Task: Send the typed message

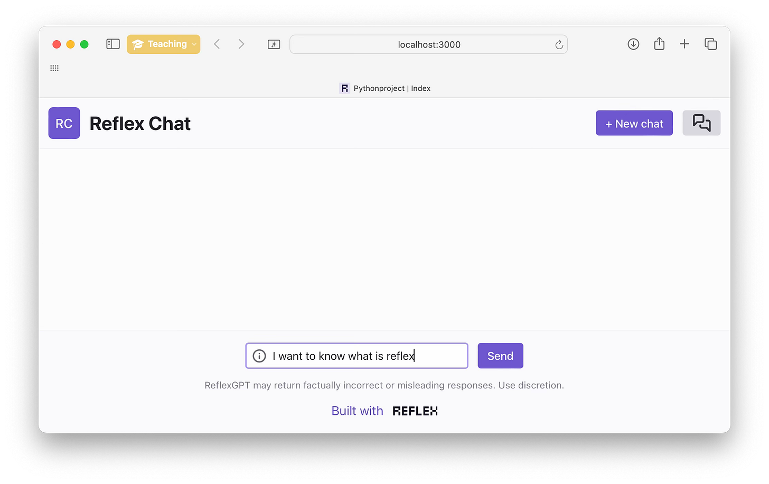Action: click(x=500, y=356)
